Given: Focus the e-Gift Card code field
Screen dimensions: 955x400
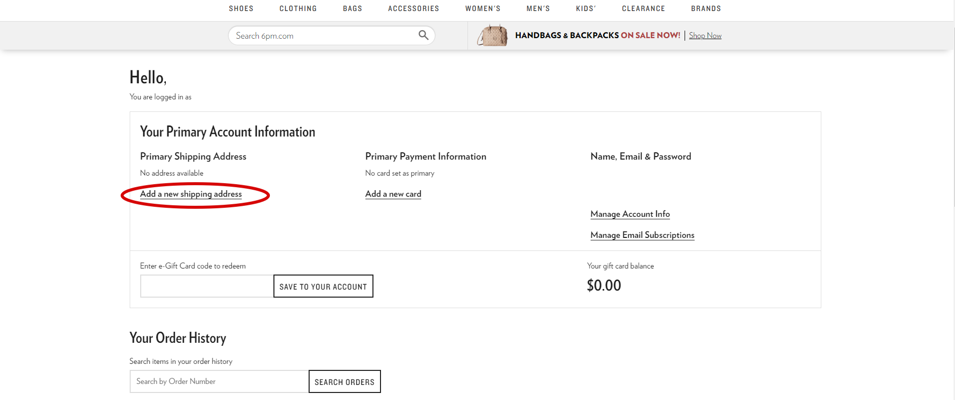Looking at the screenshot, I should (207, 286).
